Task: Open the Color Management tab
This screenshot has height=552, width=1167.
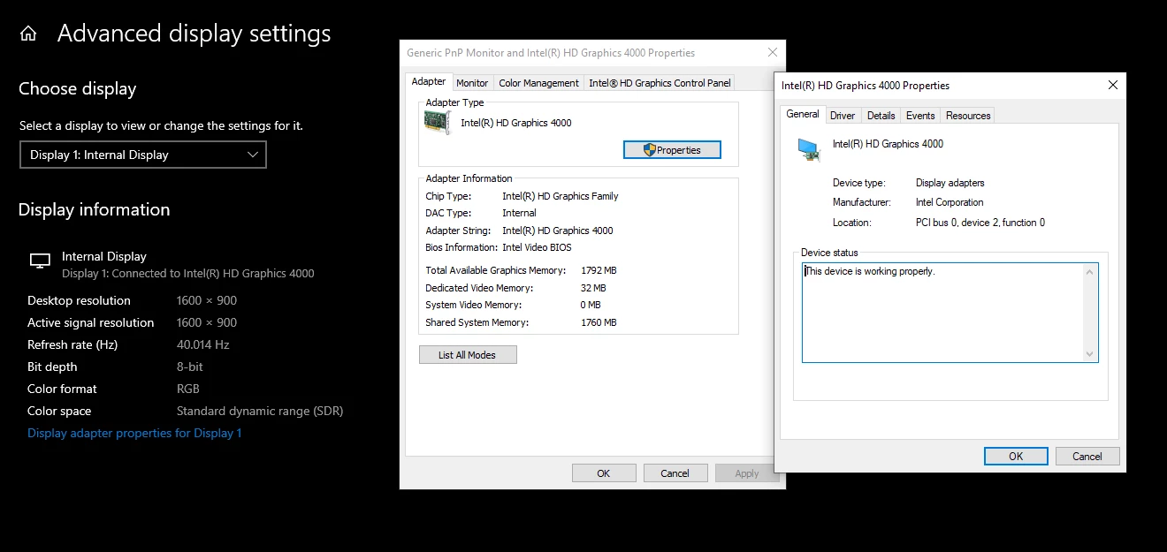Action: (x=538, y=83)
